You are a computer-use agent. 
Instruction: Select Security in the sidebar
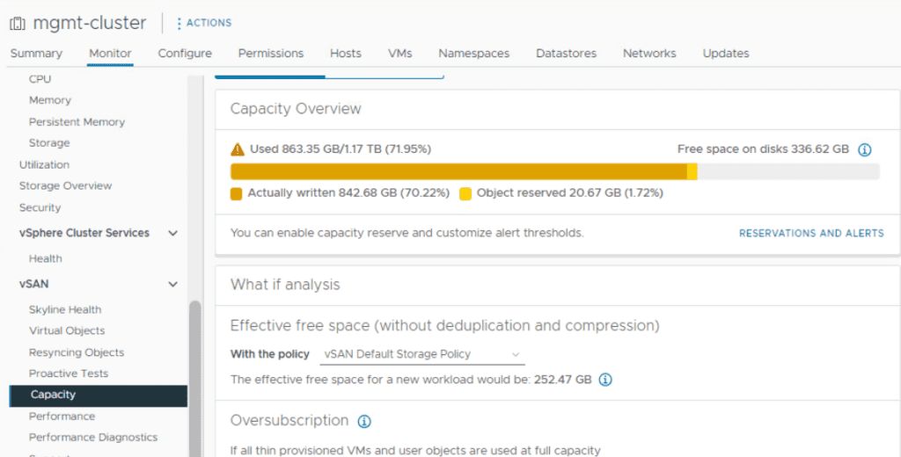point(40,207)
